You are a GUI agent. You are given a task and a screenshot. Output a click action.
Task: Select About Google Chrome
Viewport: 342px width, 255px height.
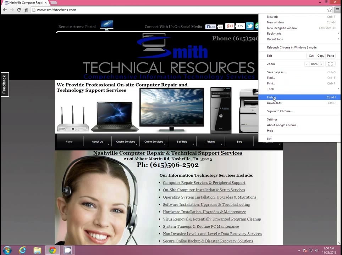pos(299,125)
